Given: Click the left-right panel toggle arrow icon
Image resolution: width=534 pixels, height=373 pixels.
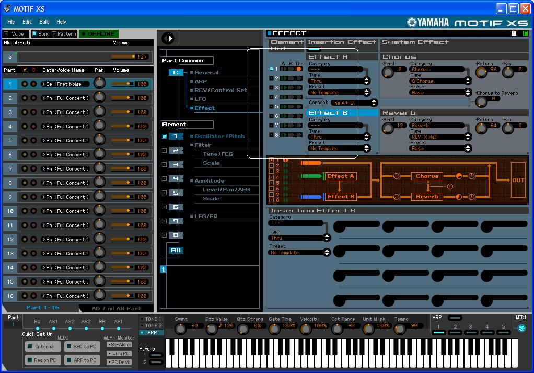Looking at the screenshot, I should (168, 38).
